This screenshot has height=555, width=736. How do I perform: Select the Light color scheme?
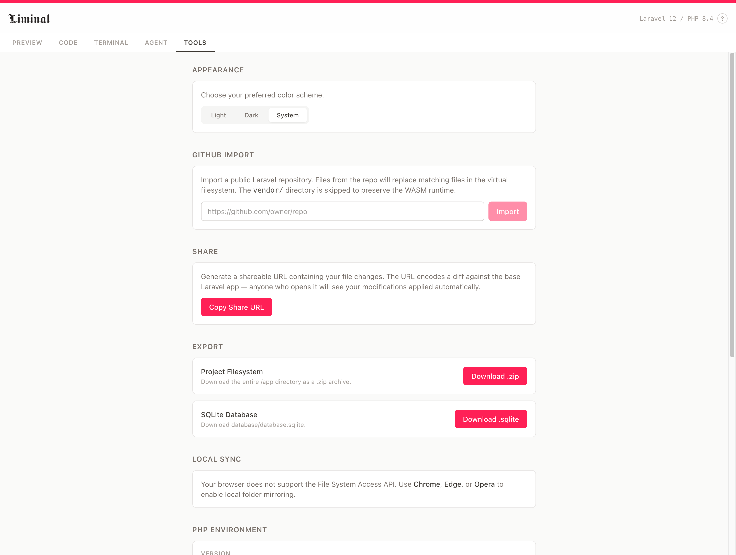coord(218,115)
